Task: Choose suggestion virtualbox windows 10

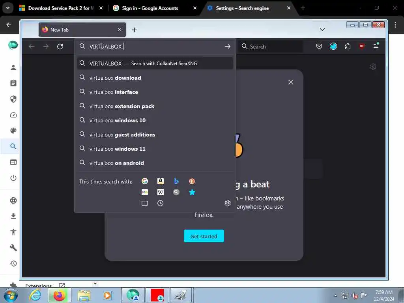Action: click(155, 120)
